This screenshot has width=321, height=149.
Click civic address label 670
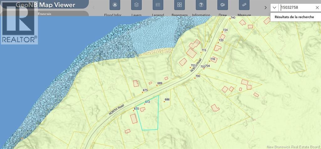pos(137,109)
